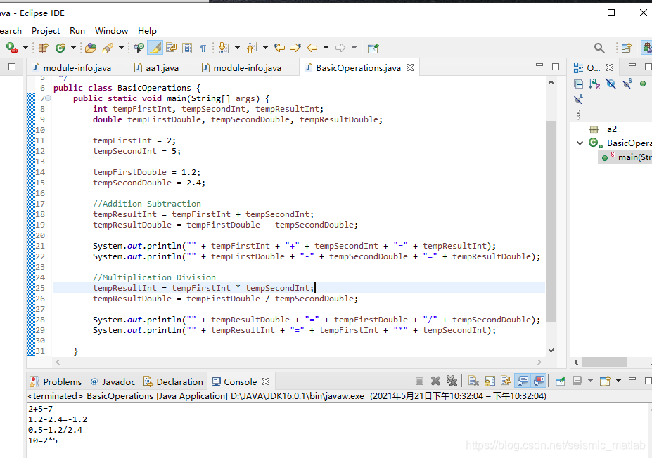Open the Next Annotation dropdown arrow
The width and height of the screenshot is (652, 458).
click(x=237, y=48)
